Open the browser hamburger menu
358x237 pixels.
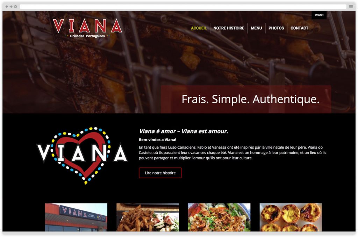pyautogui.click(x=351, y=7)
